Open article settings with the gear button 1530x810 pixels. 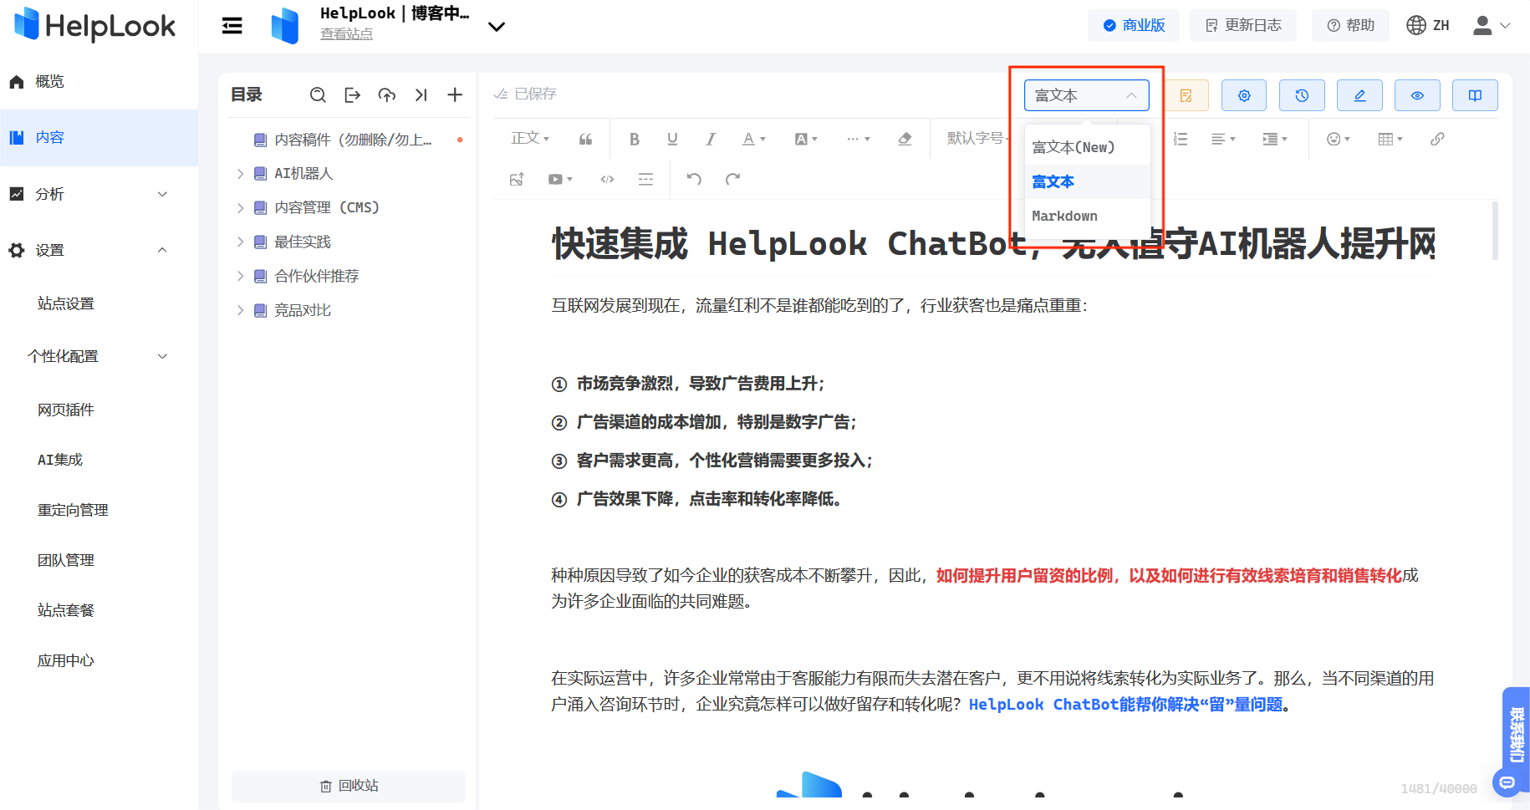[1244, 95]
